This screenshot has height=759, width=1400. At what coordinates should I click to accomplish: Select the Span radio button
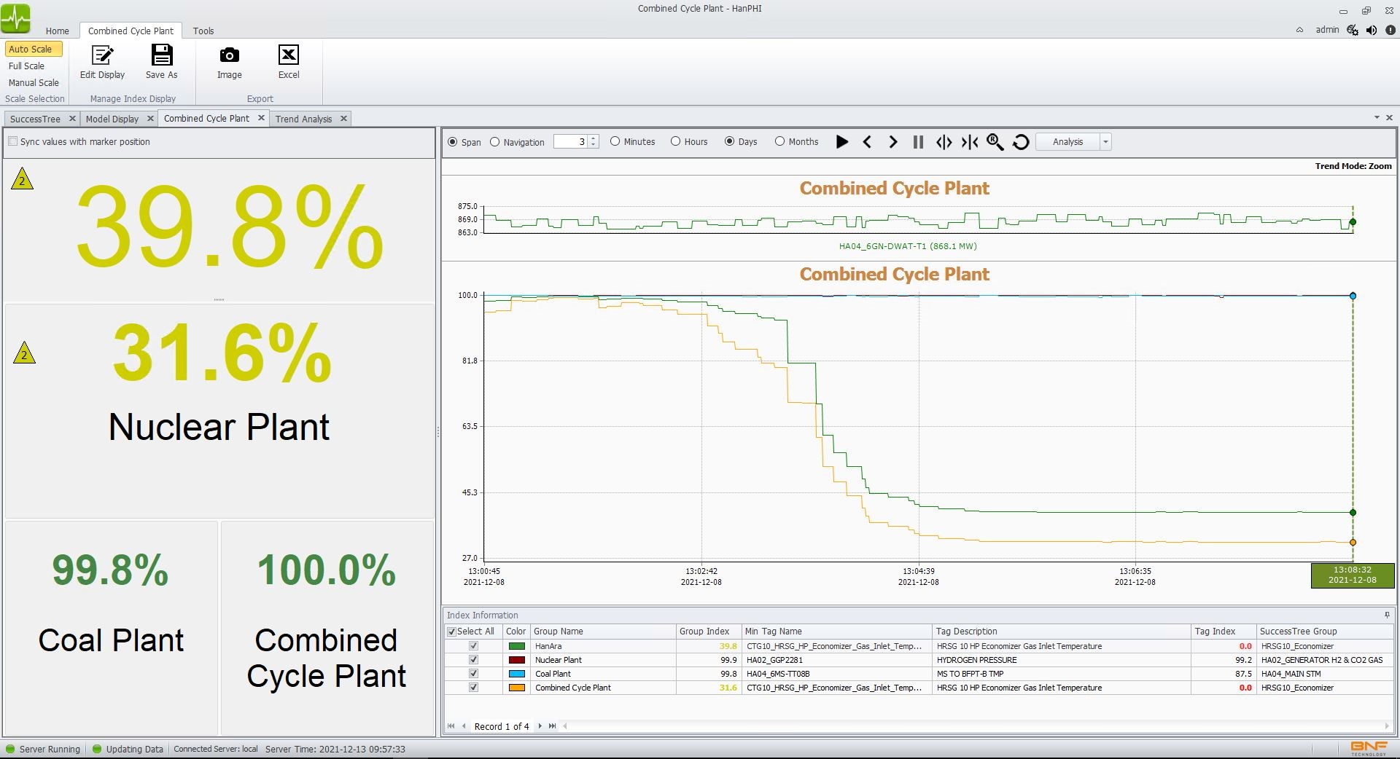[453, 142]
